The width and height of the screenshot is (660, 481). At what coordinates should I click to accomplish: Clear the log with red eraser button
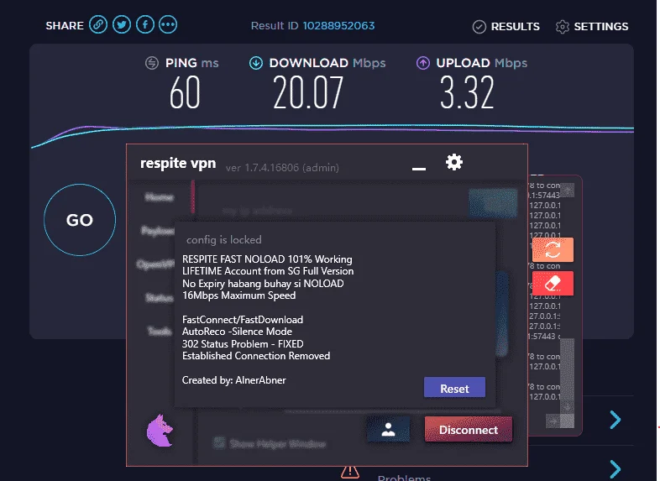[553, 283]
